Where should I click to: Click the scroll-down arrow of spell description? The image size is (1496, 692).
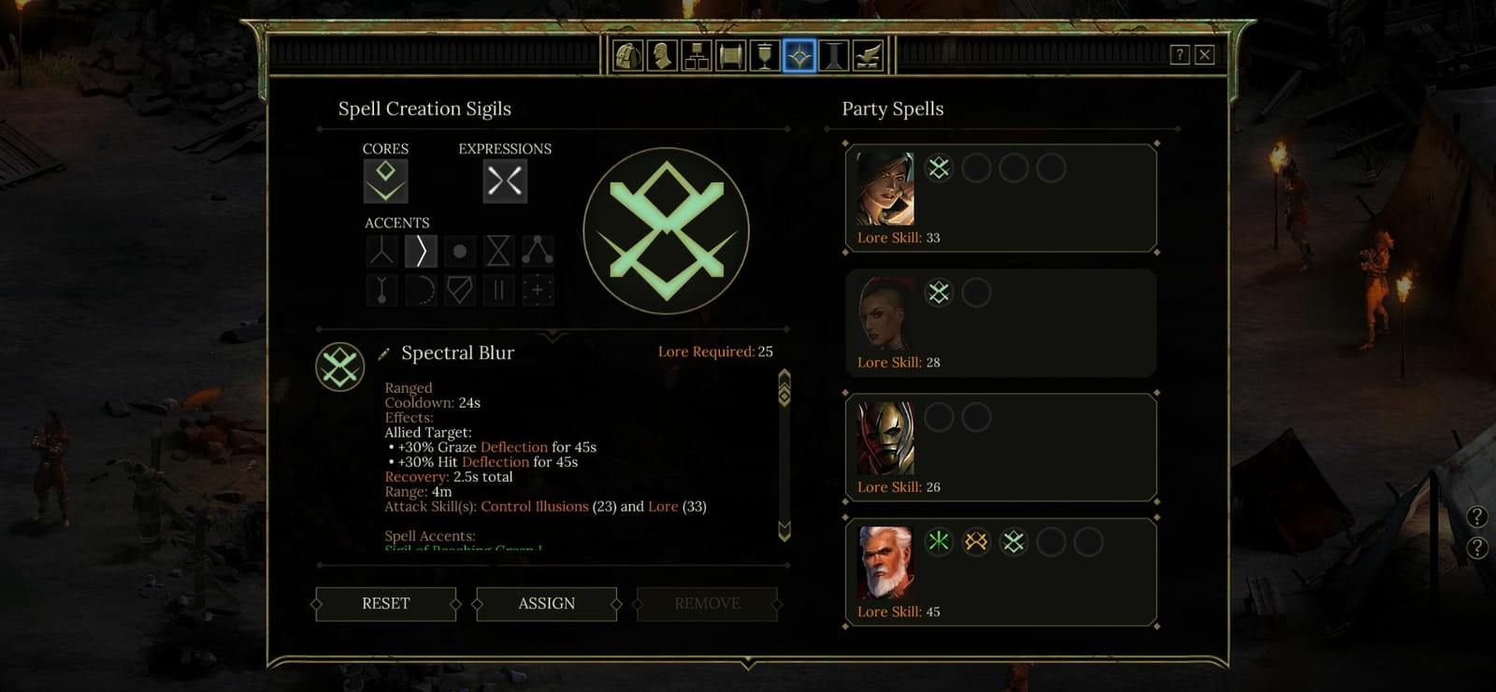coord(784,531)
